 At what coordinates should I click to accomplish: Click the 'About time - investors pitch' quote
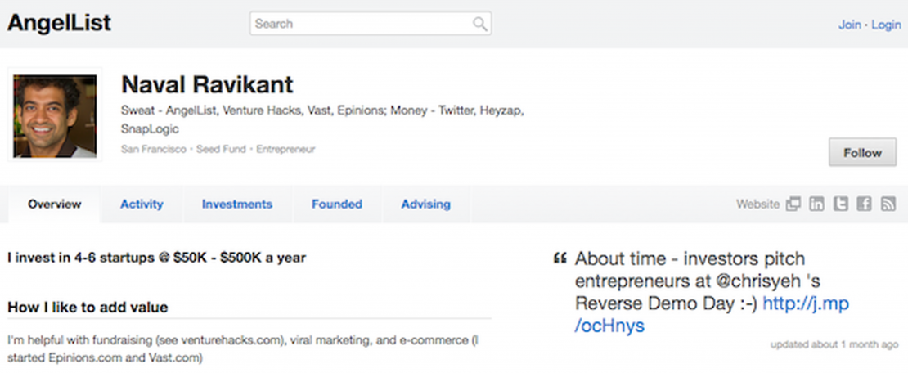pyautogui.click(x=712, y=292)
